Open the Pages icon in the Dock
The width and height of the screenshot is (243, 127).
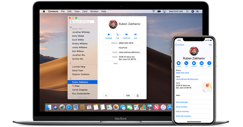tap(136, 107)
